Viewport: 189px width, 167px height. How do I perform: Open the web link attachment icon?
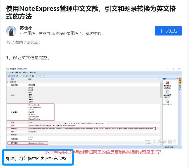[167, 101]
